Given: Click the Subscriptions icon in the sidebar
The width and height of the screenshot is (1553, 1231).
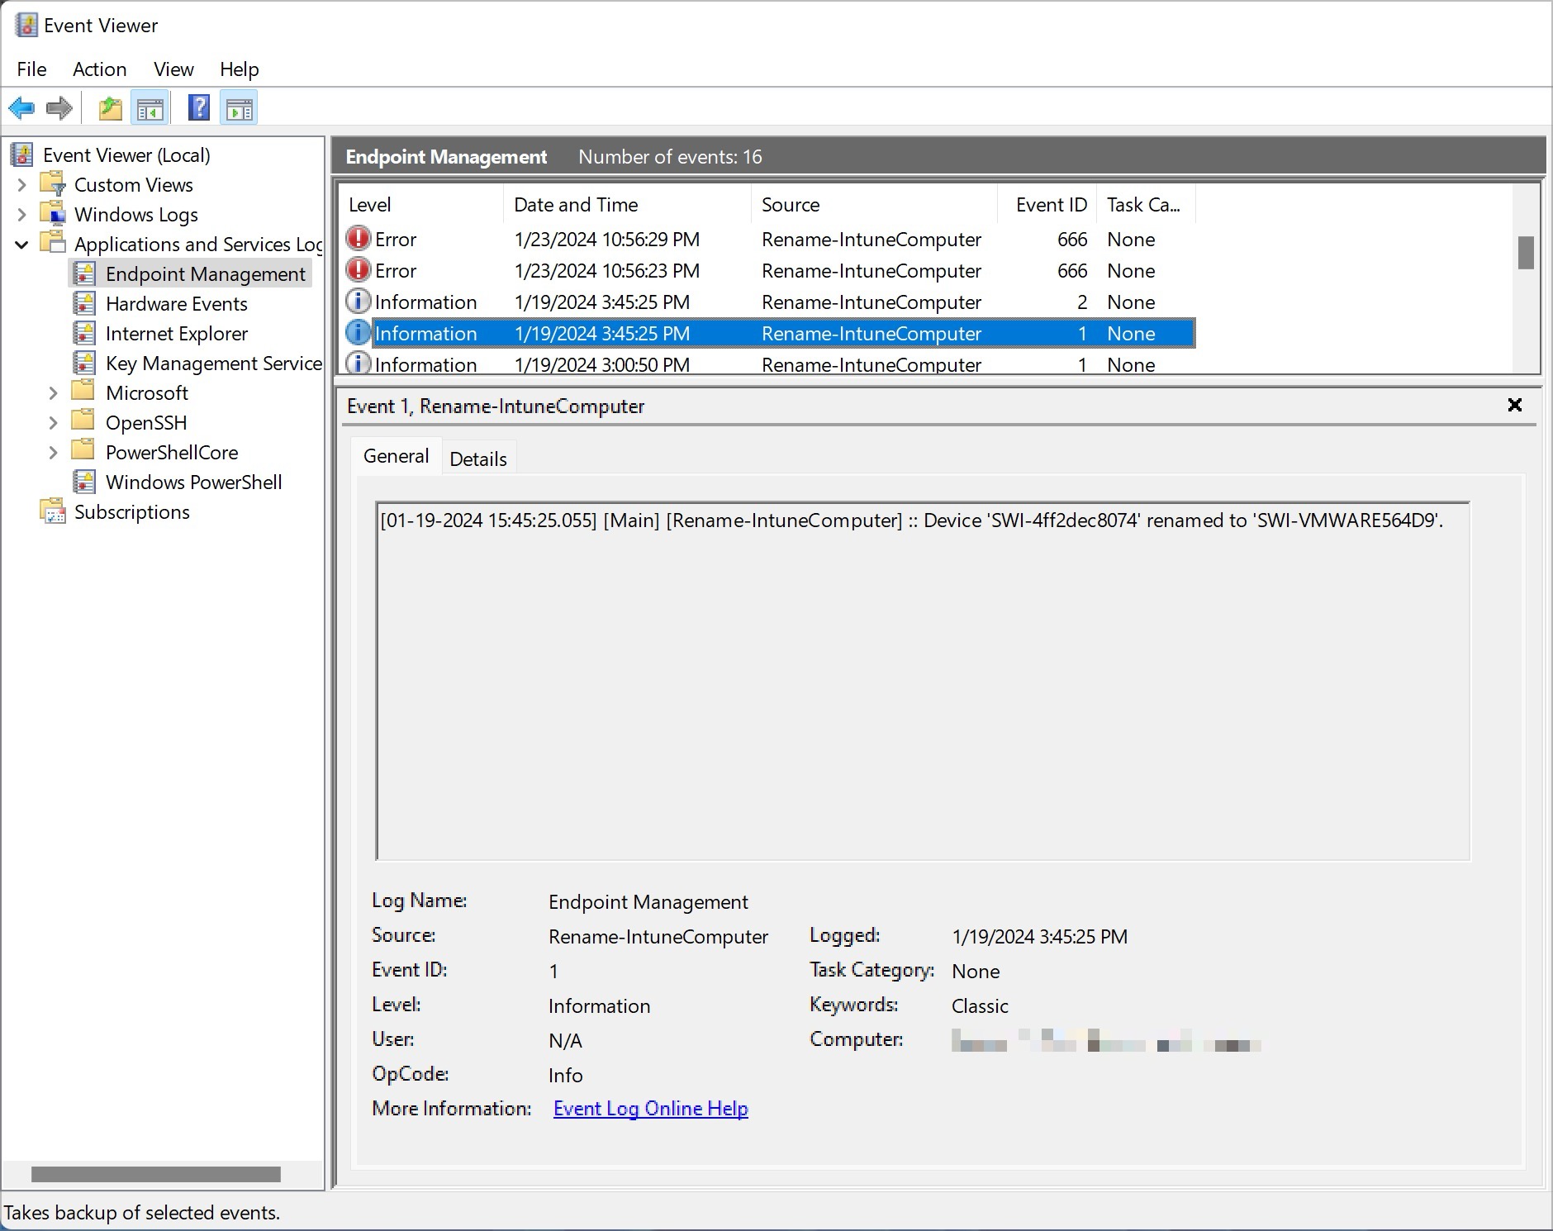Looking at the screenshot, I should 53,511.
